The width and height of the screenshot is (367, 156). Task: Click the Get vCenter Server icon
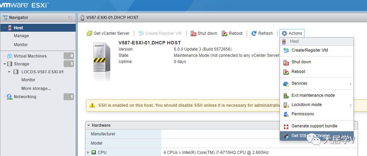(90, 33)
